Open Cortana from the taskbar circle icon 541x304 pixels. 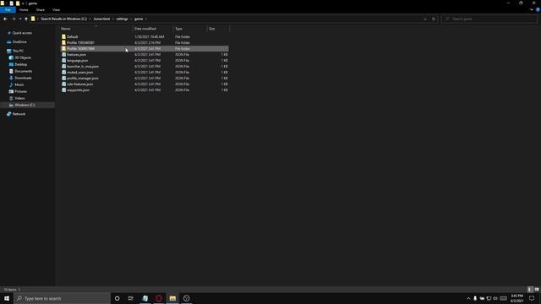pos(117,298)
